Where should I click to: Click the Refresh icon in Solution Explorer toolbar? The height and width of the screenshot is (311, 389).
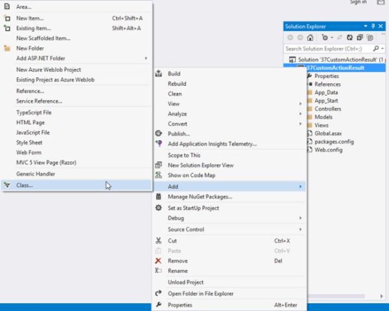(x=349, y=38)
